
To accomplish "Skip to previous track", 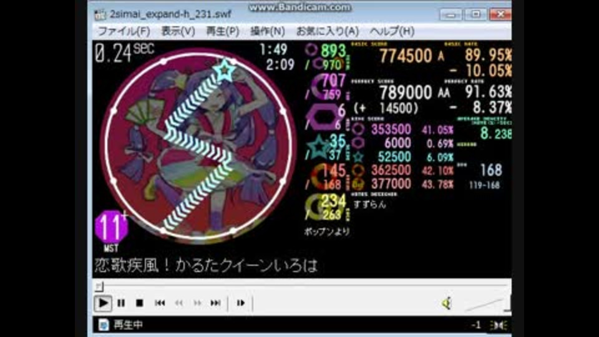I will click(160, 303).
